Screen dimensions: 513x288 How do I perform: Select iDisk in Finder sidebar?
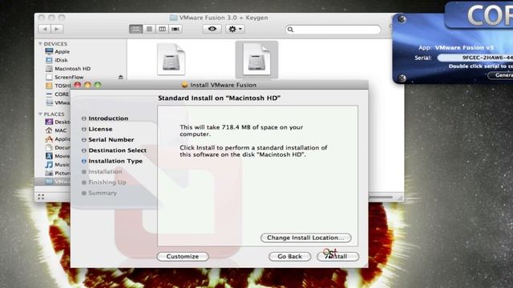(61, 60)
